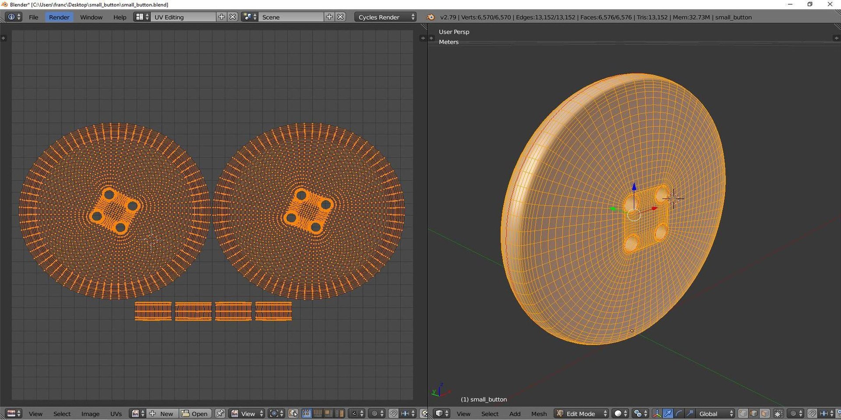Open the 3D View's Select menu

click(490, 413)
